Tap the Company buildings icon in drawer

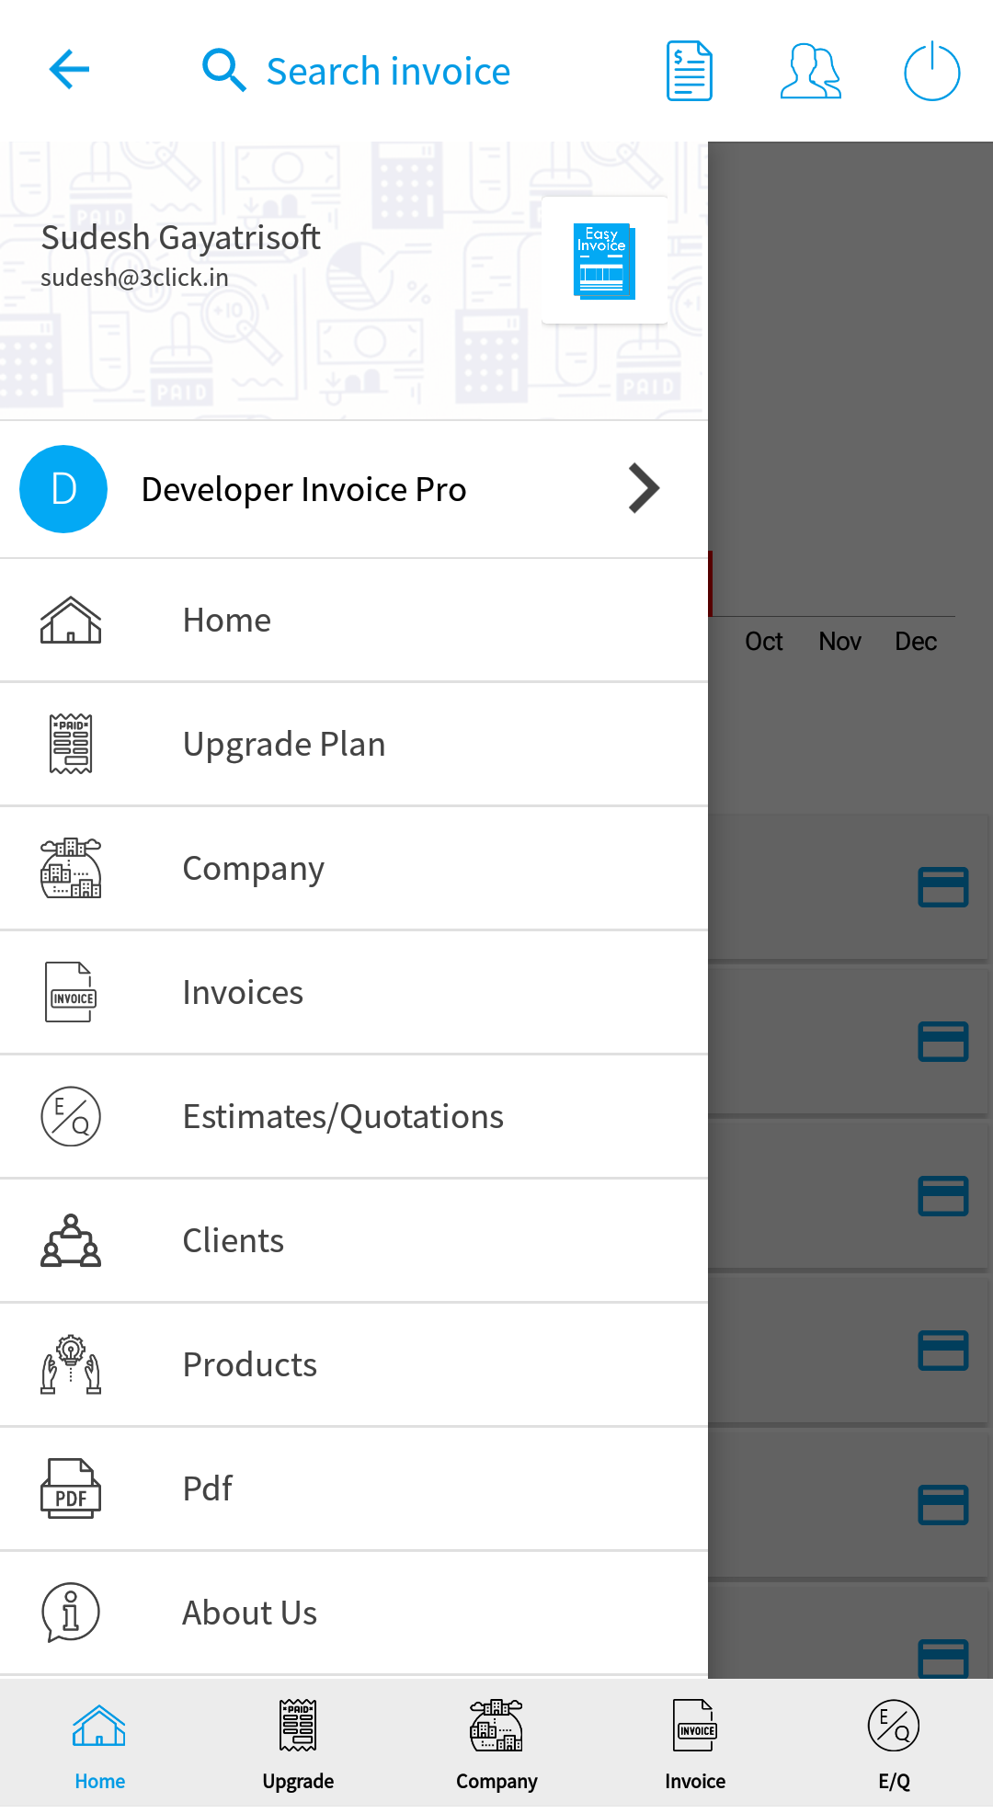[x=71, y=868]
